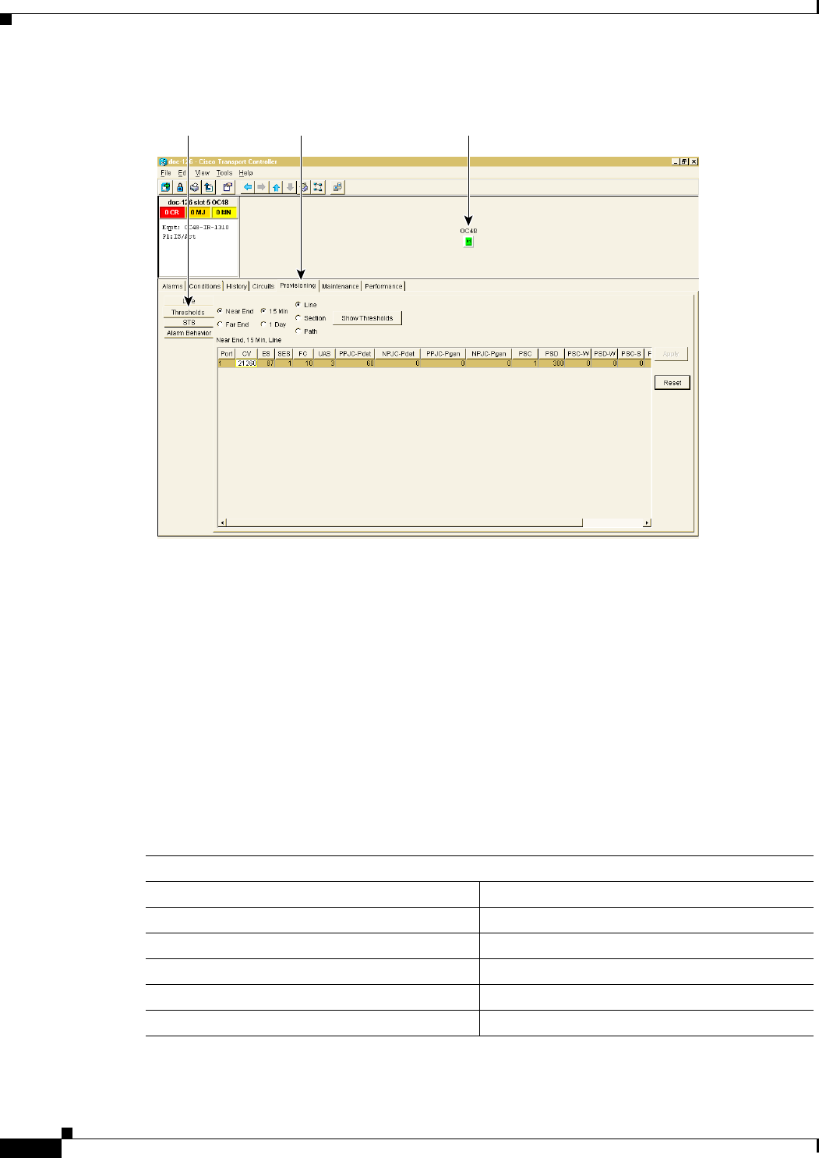Click the PSC-W column header

tap(578, 354)
